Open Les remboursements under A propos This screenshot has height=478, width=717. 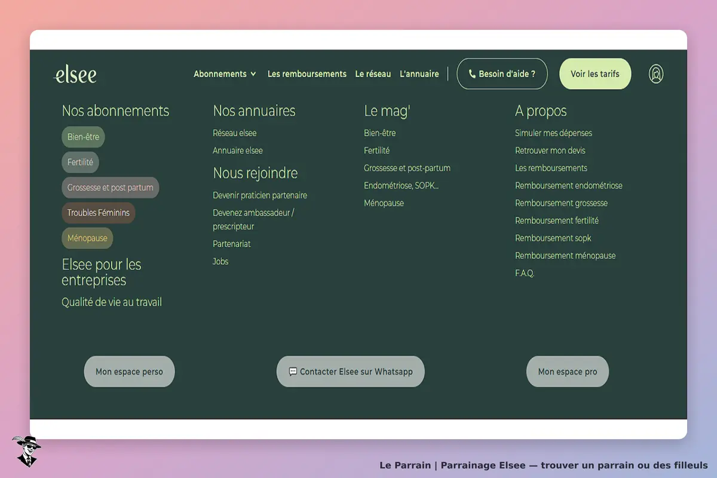tap(551, 168)
